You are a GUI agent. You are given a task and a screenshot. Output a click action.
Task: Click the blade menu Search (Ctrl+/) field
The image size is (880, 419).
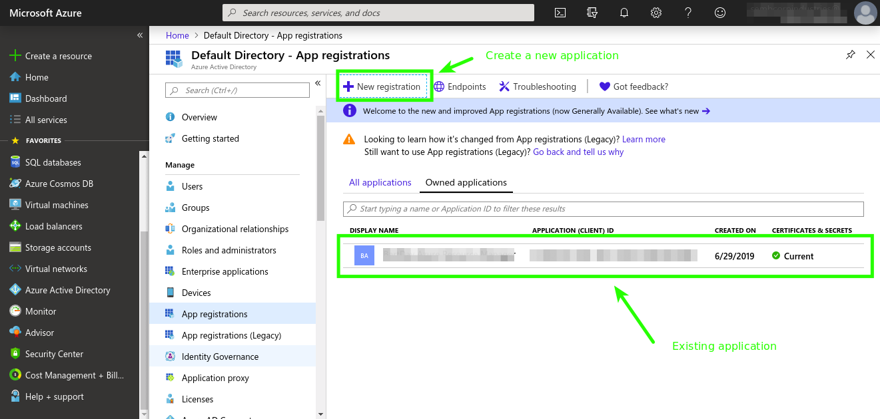237,90
